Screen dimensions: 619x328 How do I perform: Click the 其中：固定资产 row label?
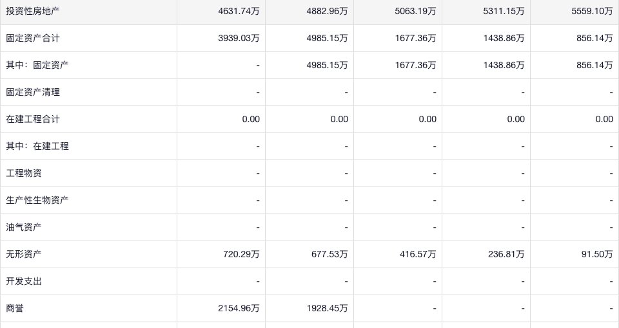(37, 65)
